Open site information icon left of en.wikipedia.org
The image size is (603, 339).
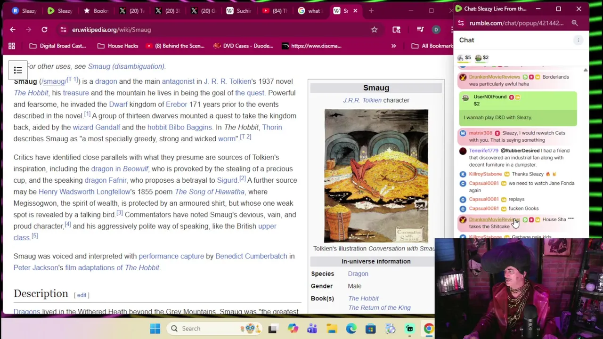click(63, 30)
